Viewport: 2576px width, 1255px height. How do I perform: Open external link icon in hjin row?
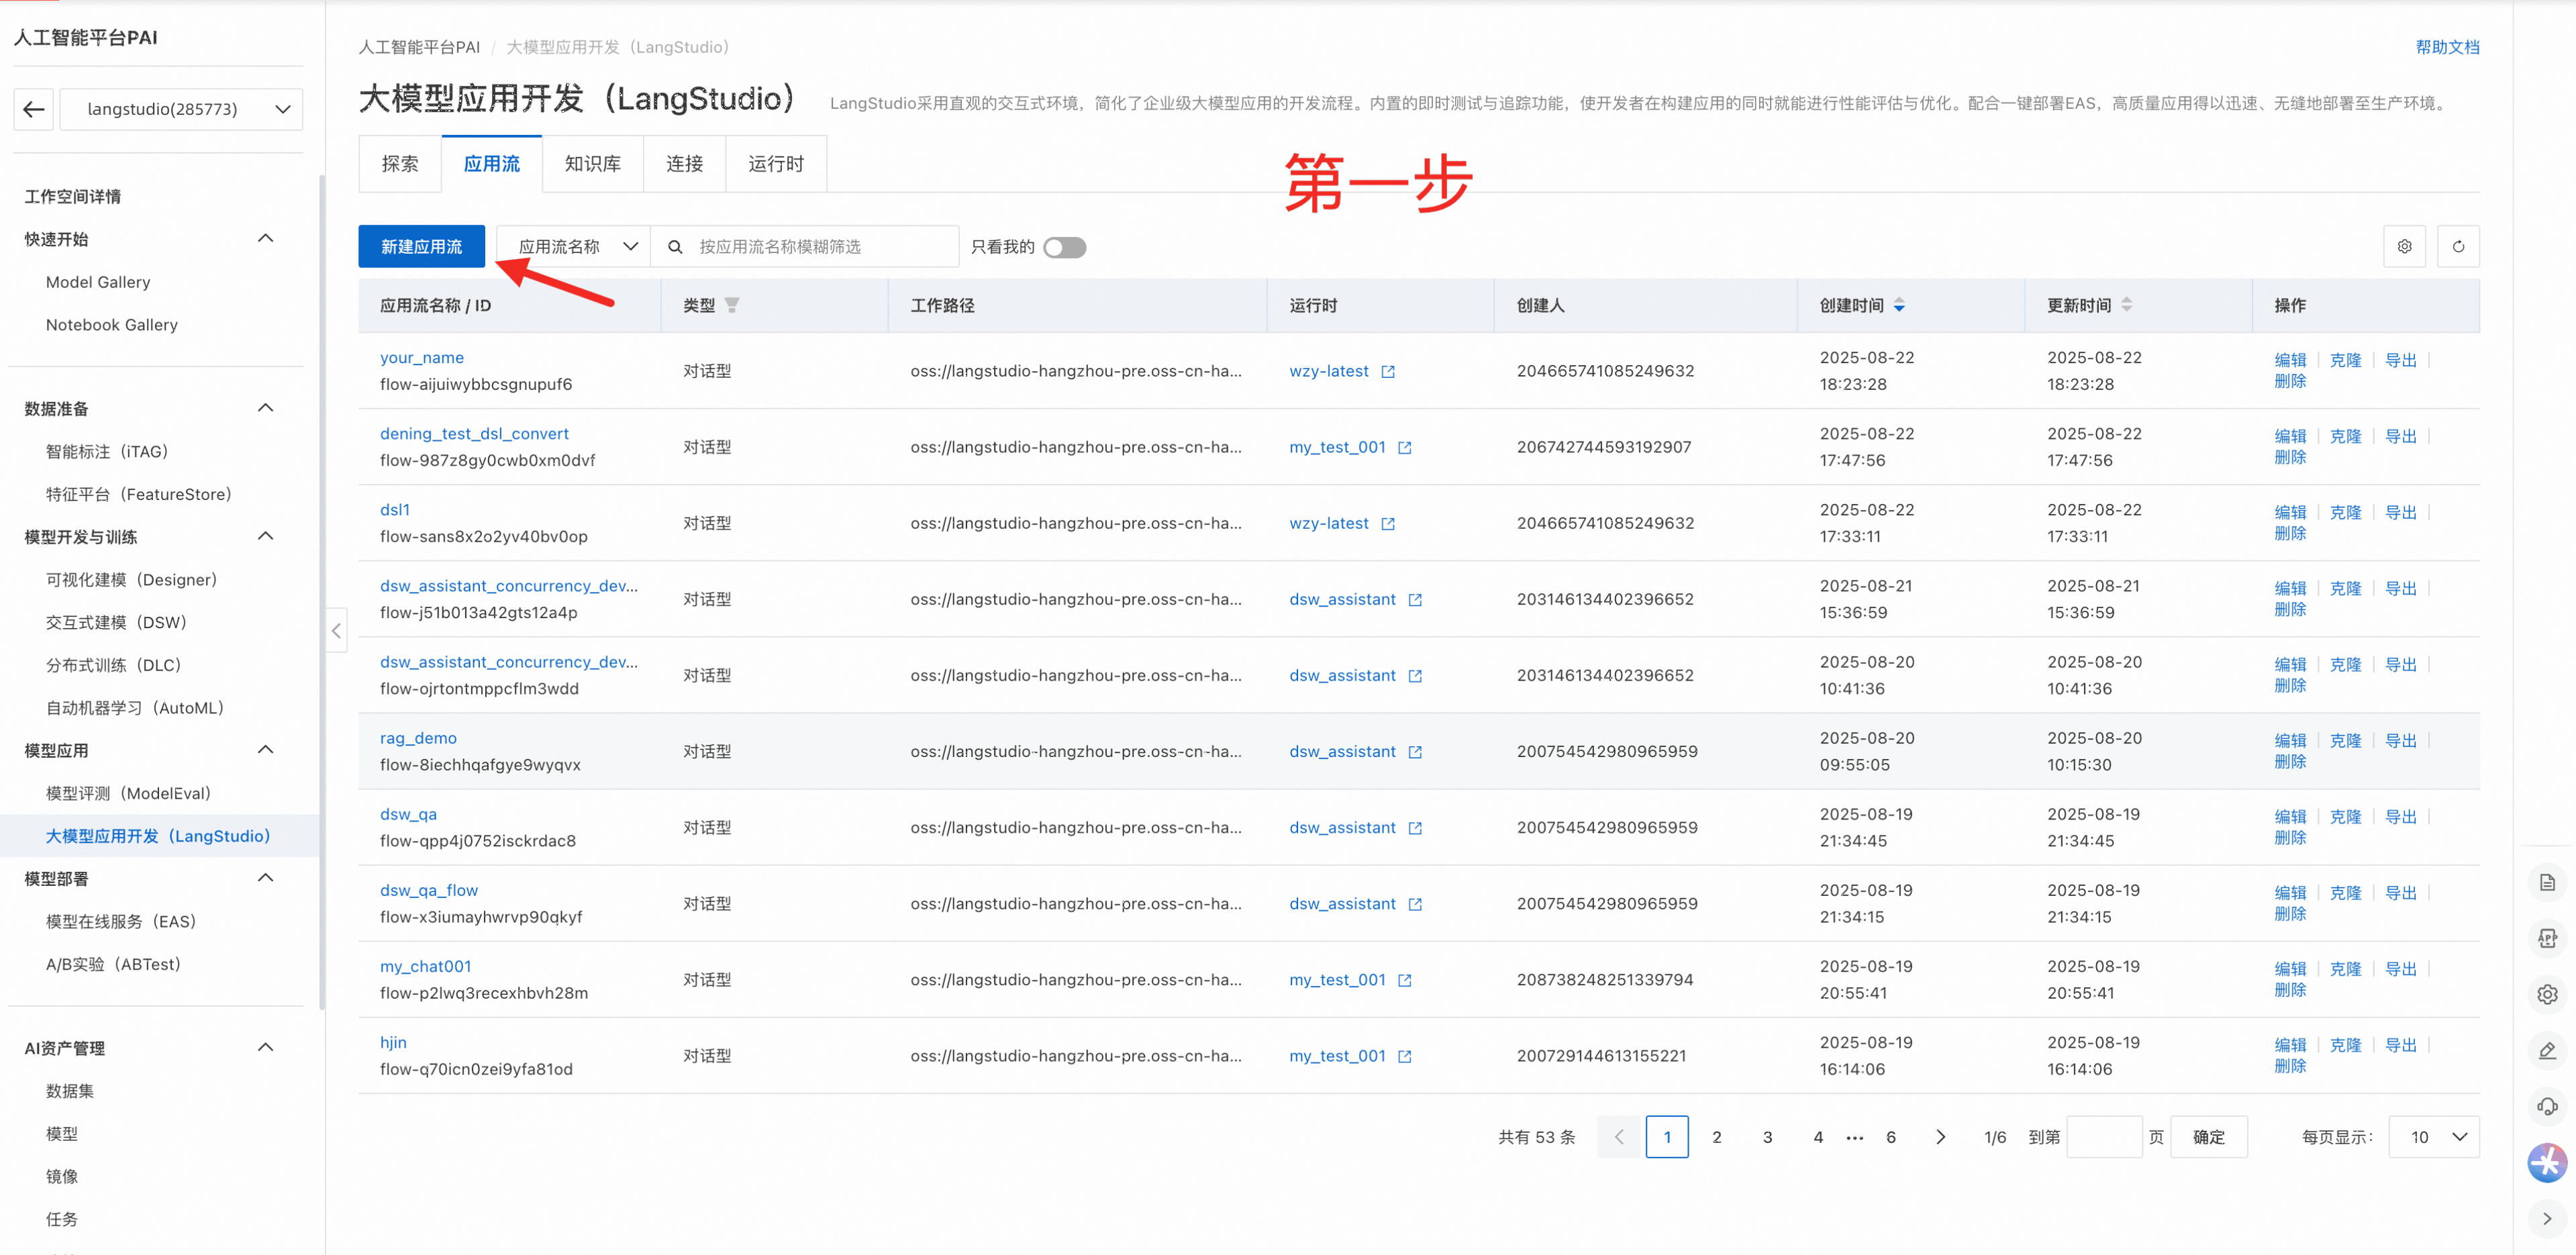[1405, 1056]
